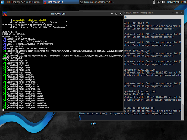The height and width of the screenshot is (140, 187).
Task: Click the final 'Keys: abv@yahoo.compassword' line
Action: click(x=25, y=108)
